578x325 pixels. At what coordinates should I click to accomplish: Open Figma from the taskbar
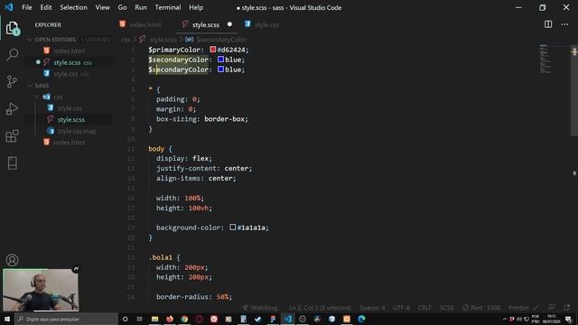273,319
